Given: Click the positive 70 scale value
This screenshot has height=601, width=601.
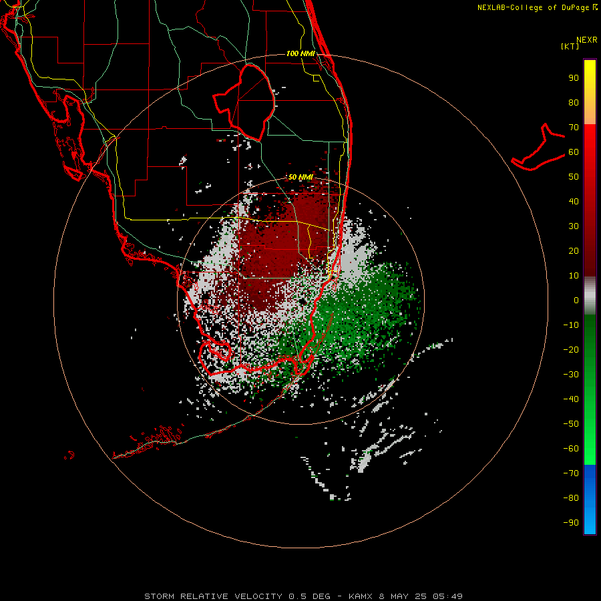Looking at the screenshot, I should (574, 128).
